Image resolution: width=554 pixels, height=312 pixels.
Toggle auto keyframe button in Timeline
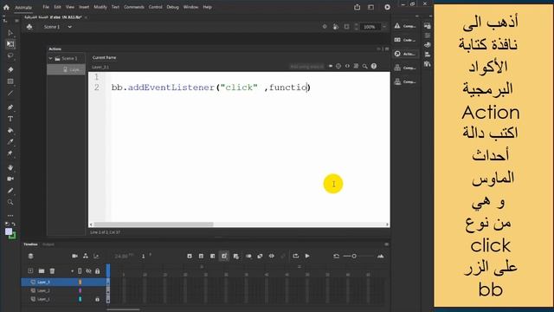coord(224,256)
